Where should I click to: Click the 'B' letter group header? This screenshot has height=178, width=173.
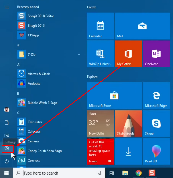point(18,93)
